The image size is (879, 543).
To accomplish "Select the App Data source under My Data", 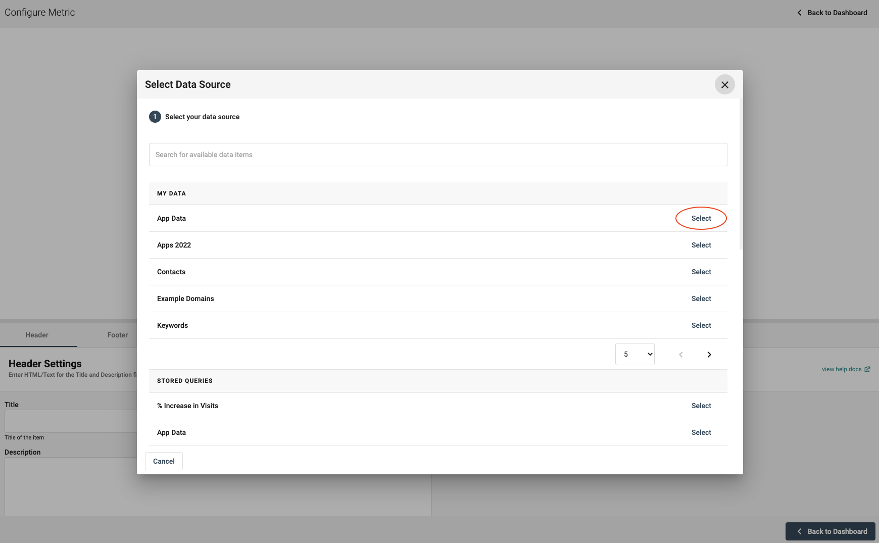I will point(701,218).
